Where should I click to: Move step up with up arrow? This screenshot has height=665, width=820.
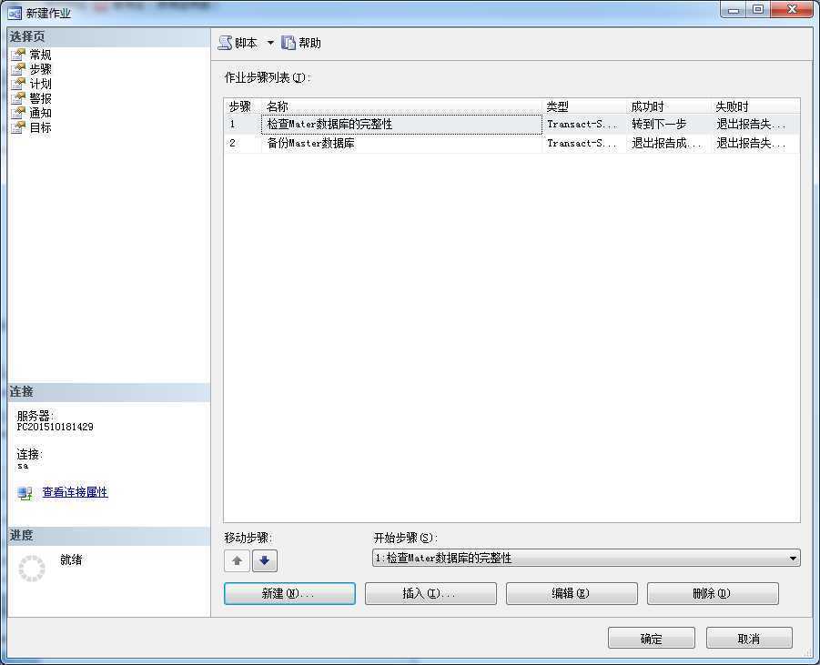237,560
